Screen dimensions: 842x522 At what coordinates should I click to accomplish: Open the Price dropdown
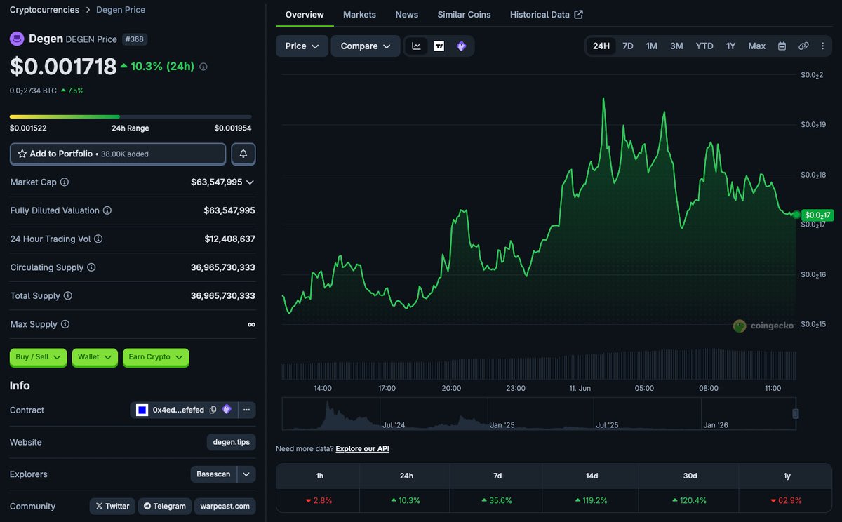[x=302, y=46]
